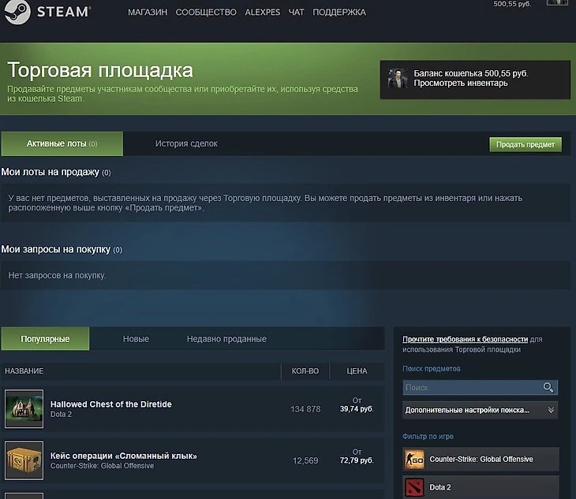This screenshot has width=576, height=499.
Task: Click the wallet avatar in the balance box
Action: pos(398,78)
